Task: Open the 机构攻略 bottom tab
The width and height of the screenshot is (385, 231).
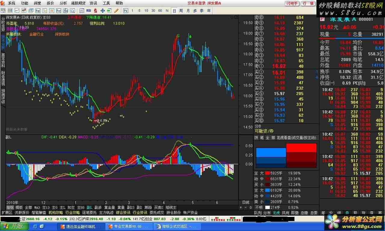Action: coord(56,213)
